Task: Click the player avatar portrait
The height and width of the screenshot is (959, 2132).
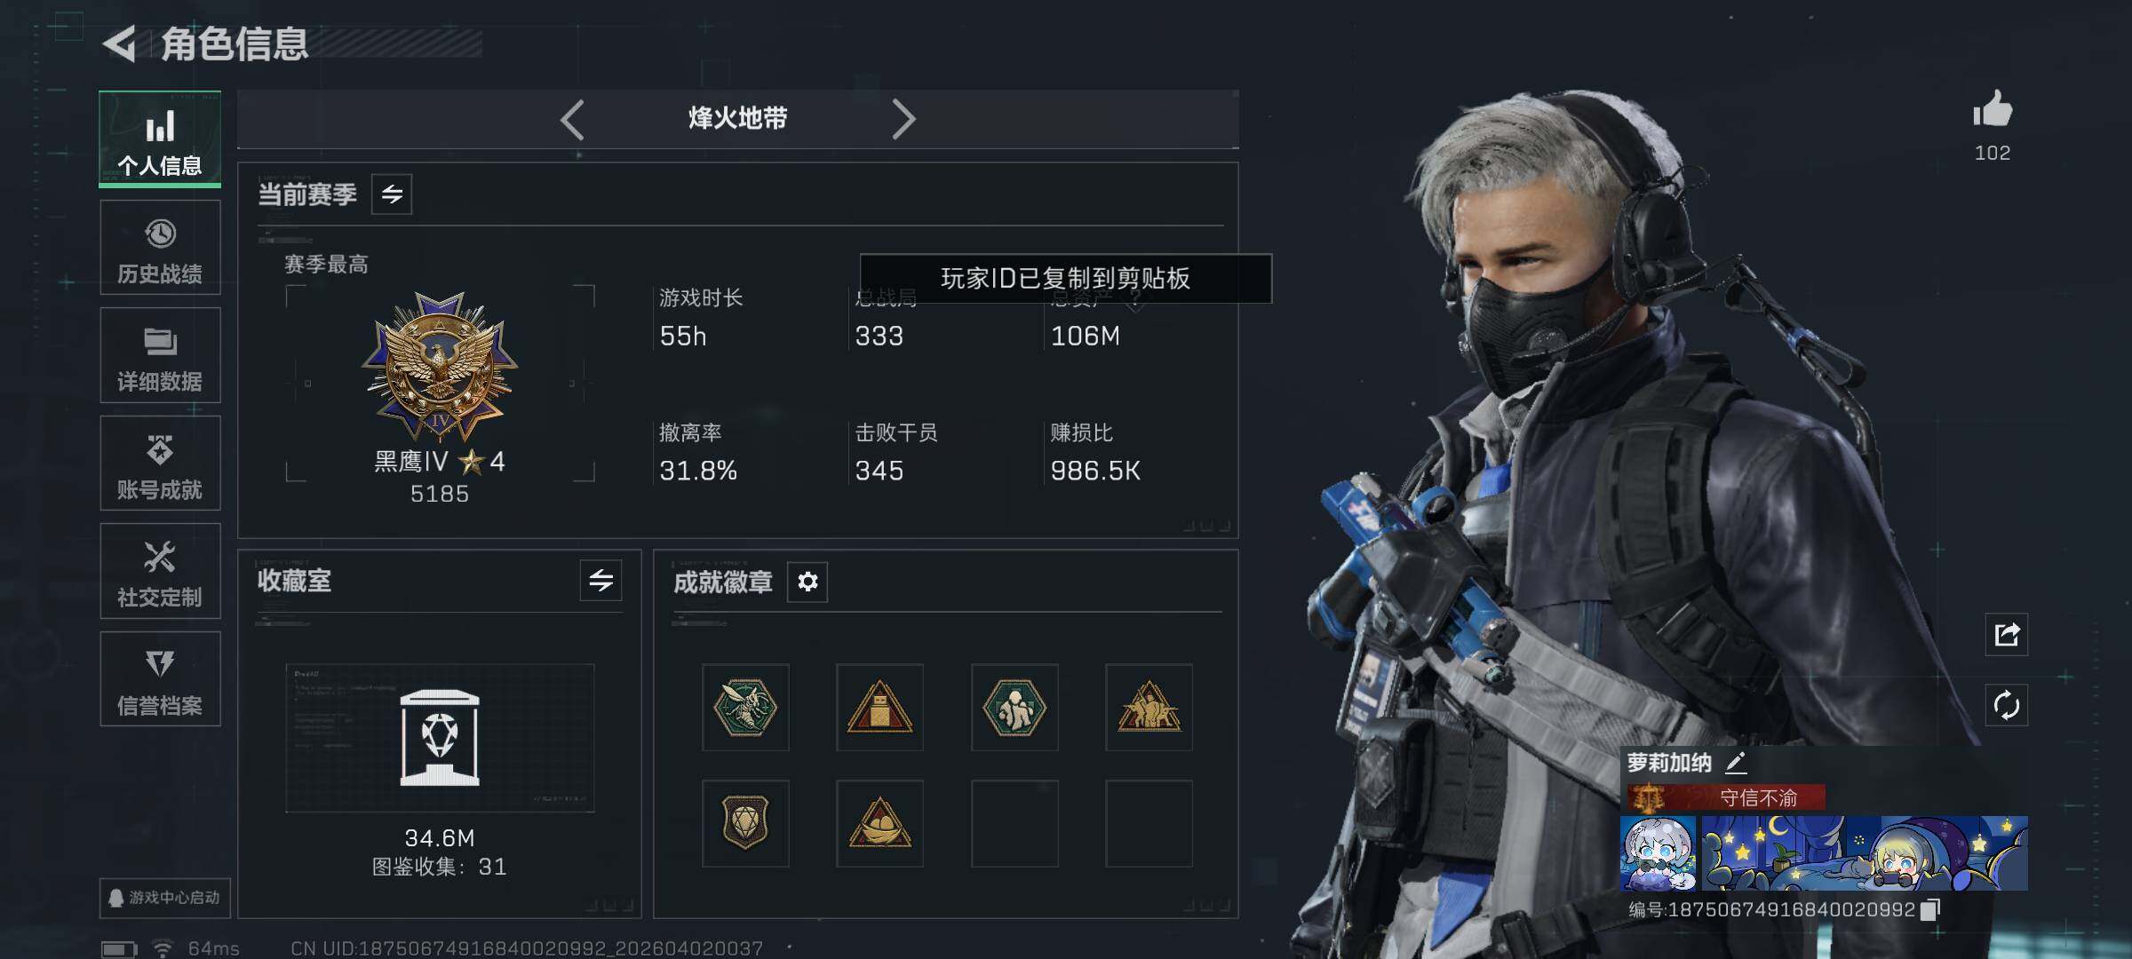Action: [x=1658, y=853]
